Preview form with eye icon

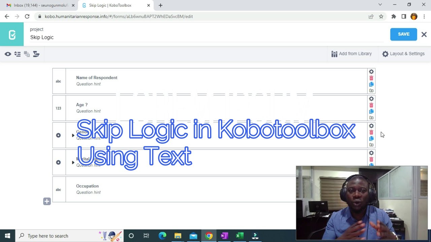pos(8,54)
